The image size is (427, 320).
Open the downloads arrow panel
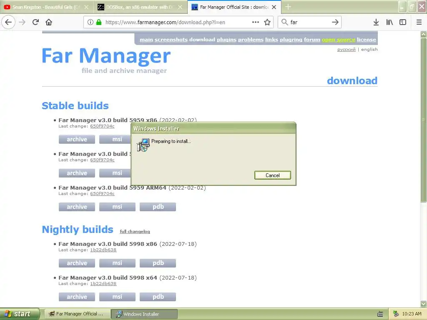(376, 22)
